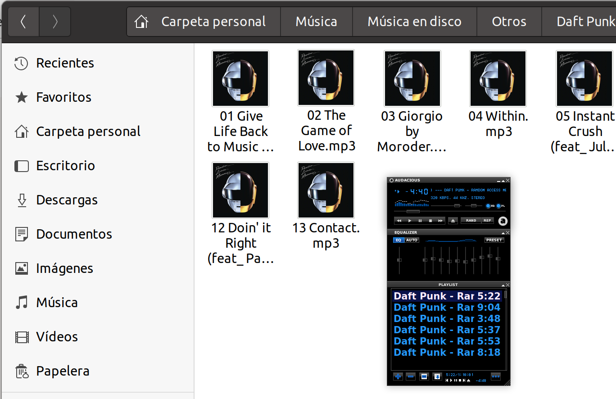This screenshot has height=399, width=616.
Task: Click the eject button to open files
Action: [x=453, y=221]
